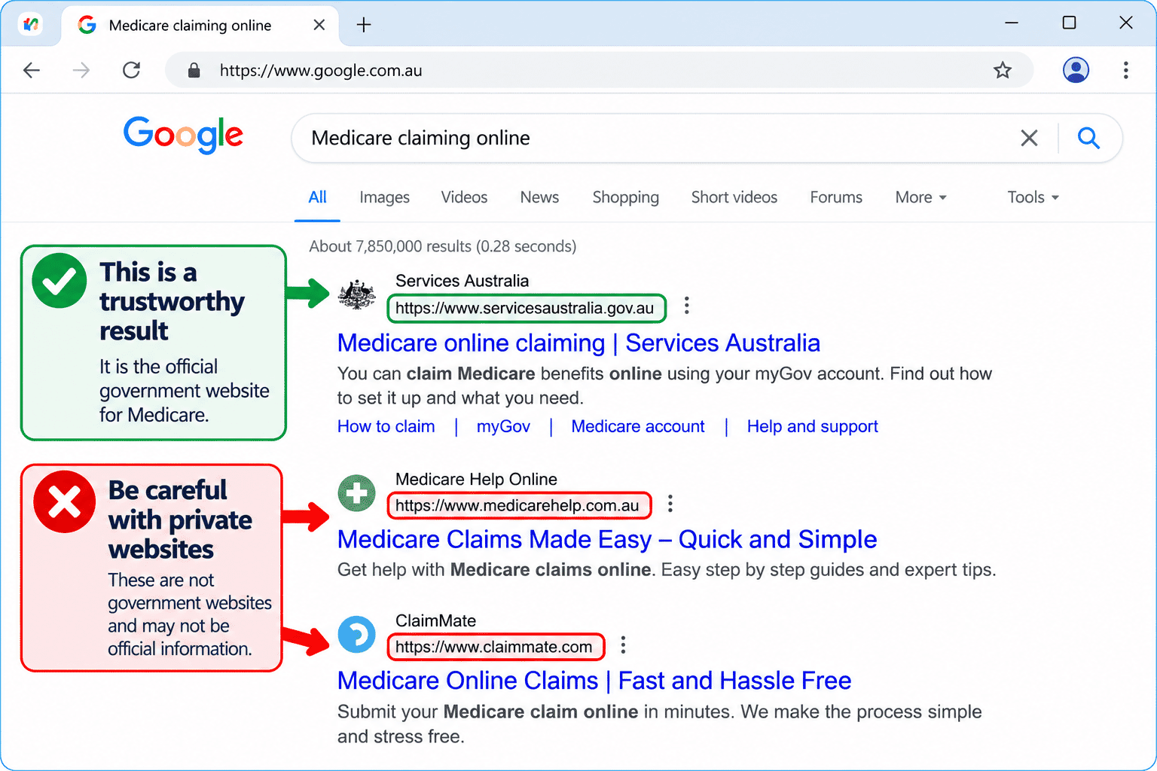Image resolution: width=1157 pixels, height=771 pixels.
Task: Click the blue magnifier search icon
Action: click(x=1088, y=138)
